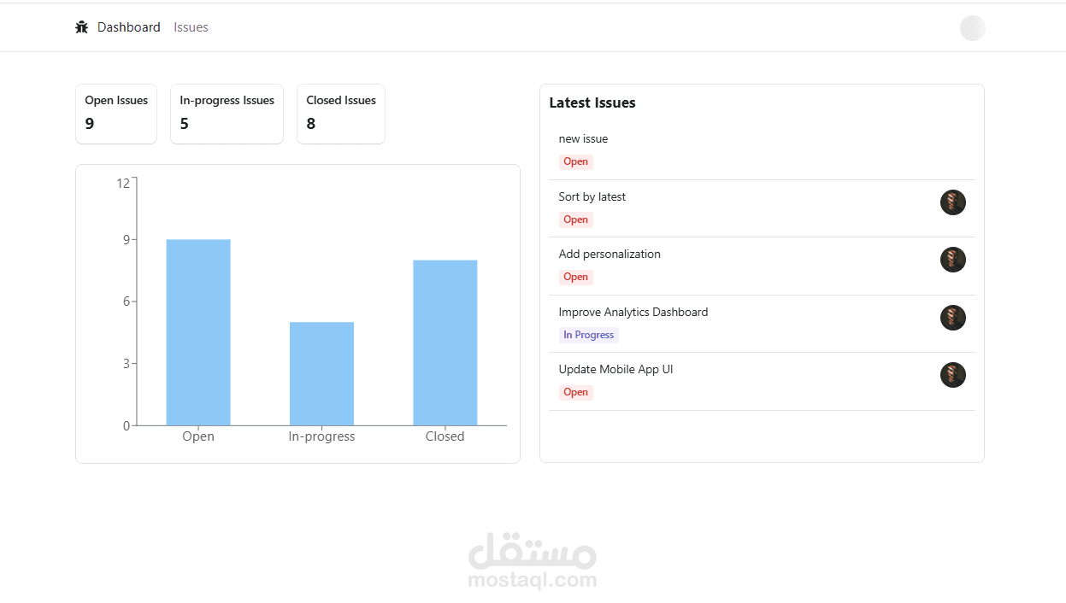Click Open badge under 'Update Mobile App UI'

click(576, 392)
